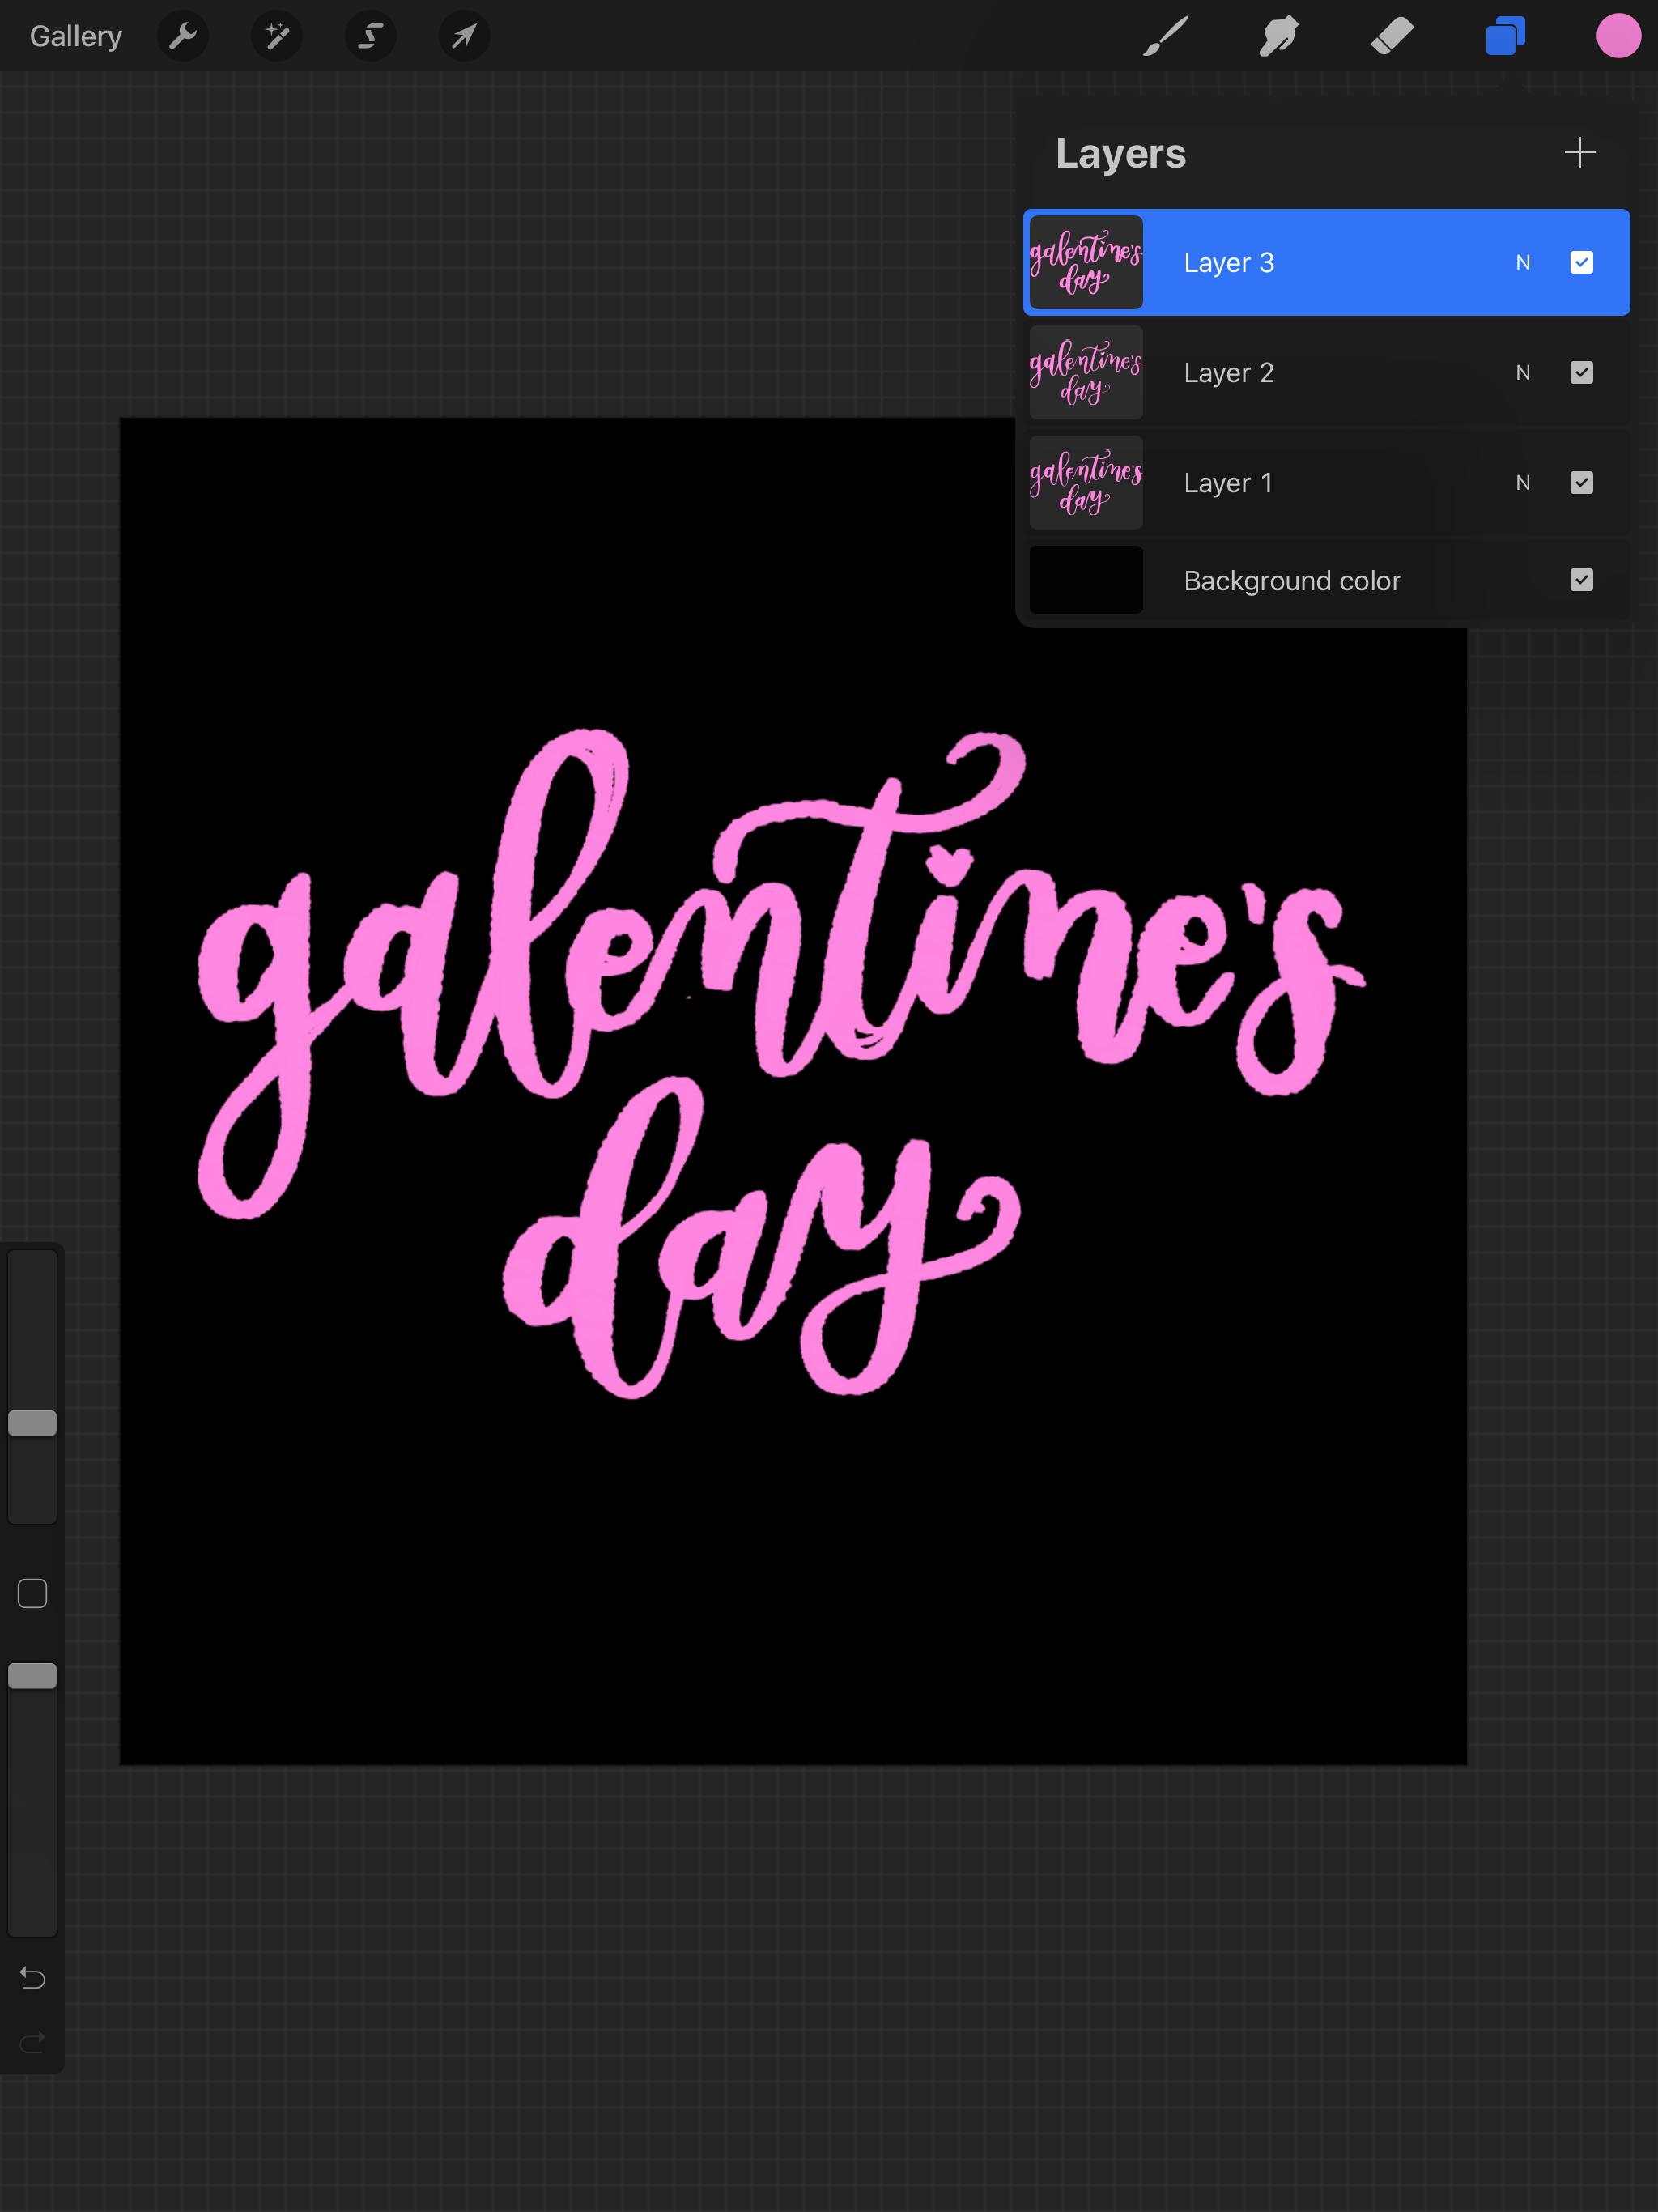Screen dimensions: 1658x2212
Task: Open Layer 2 blend mode N
Action: click(x=1522, y=373)
